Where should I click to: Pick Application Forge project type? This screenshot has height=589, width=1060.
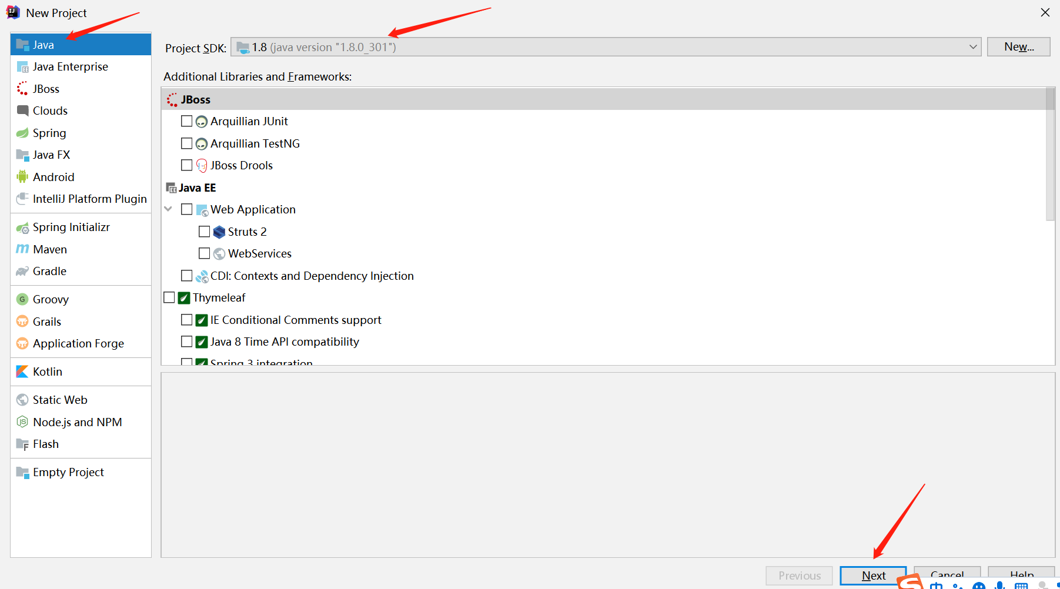tap(81, 343)
